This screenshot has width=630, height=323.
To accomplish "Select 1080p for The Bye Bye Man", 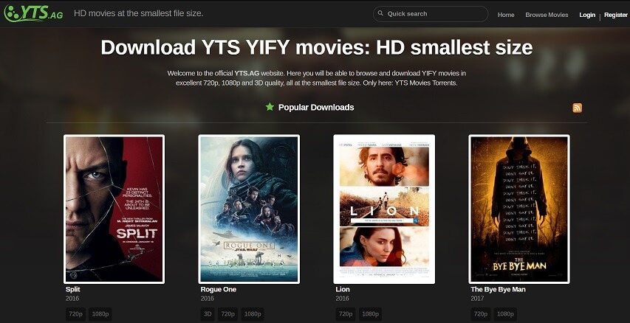I will [x=505, y=313].
